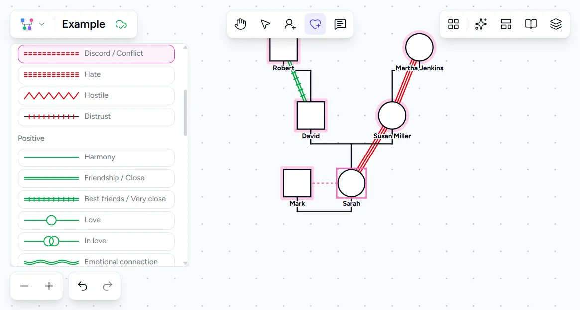Click the Positive section heading
The height and width of the screenshot is (310, 580).
pos(31,138)
